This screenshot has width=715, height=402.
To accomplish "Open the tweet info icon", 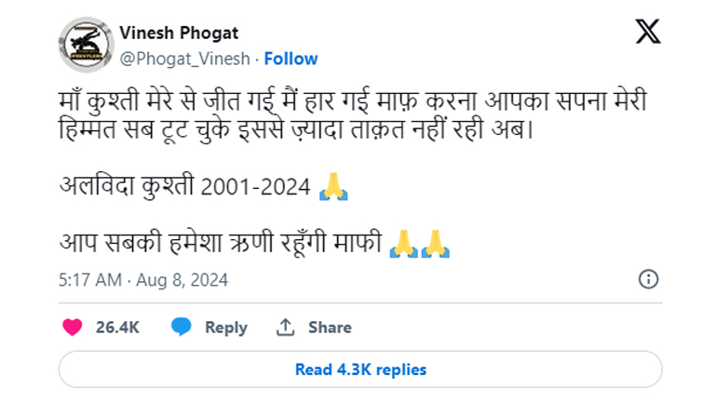I will (x=649, y=279).
